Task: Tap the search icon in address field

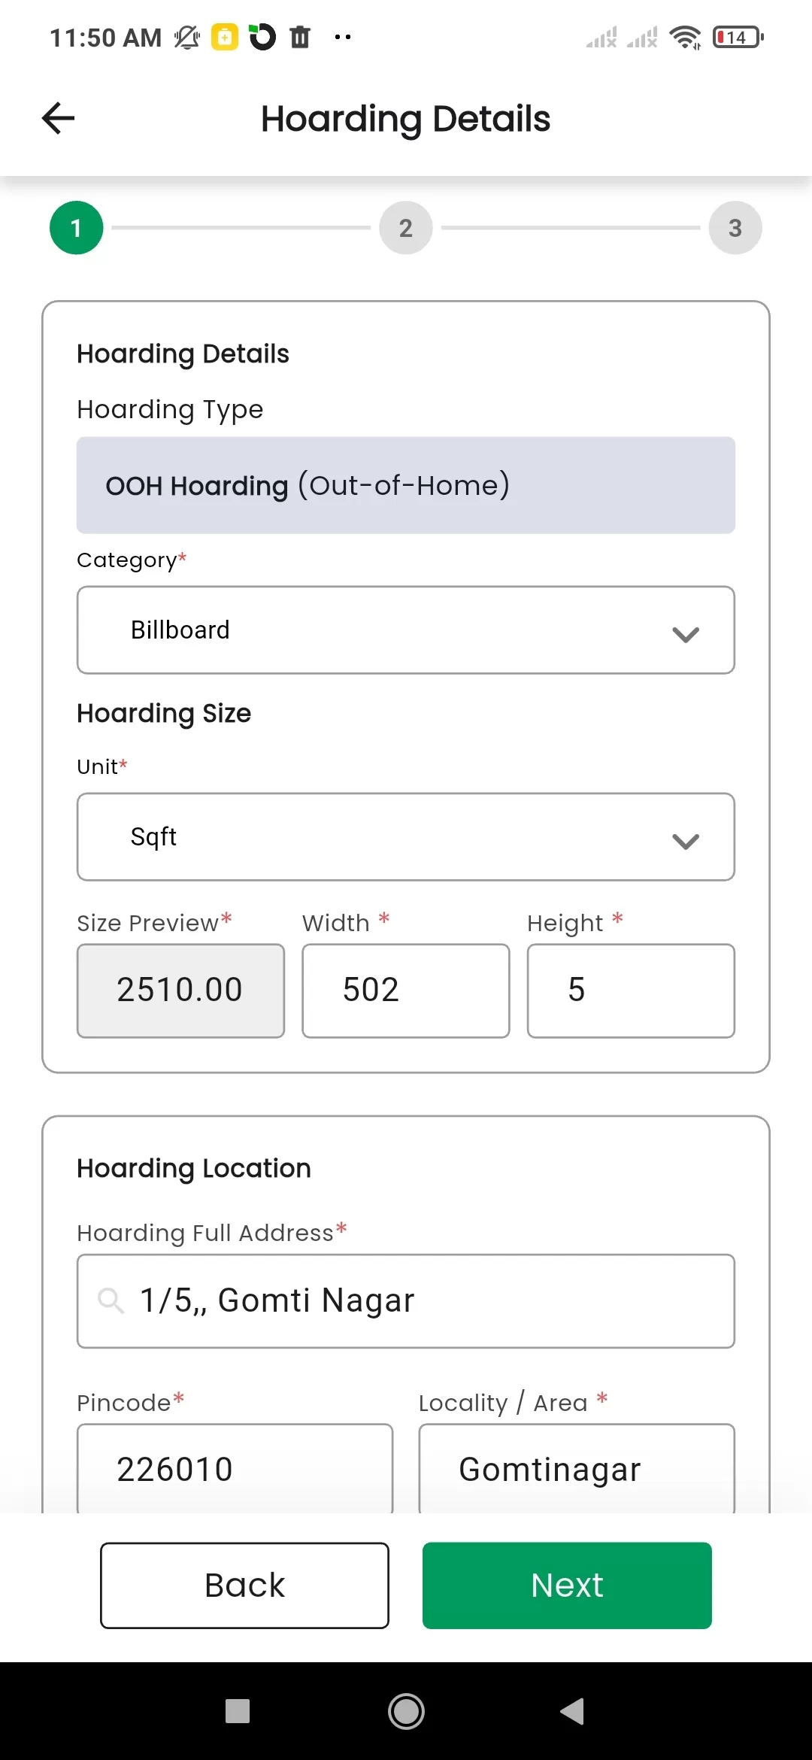Action: pyautogui.click(x=111, y=1300)
